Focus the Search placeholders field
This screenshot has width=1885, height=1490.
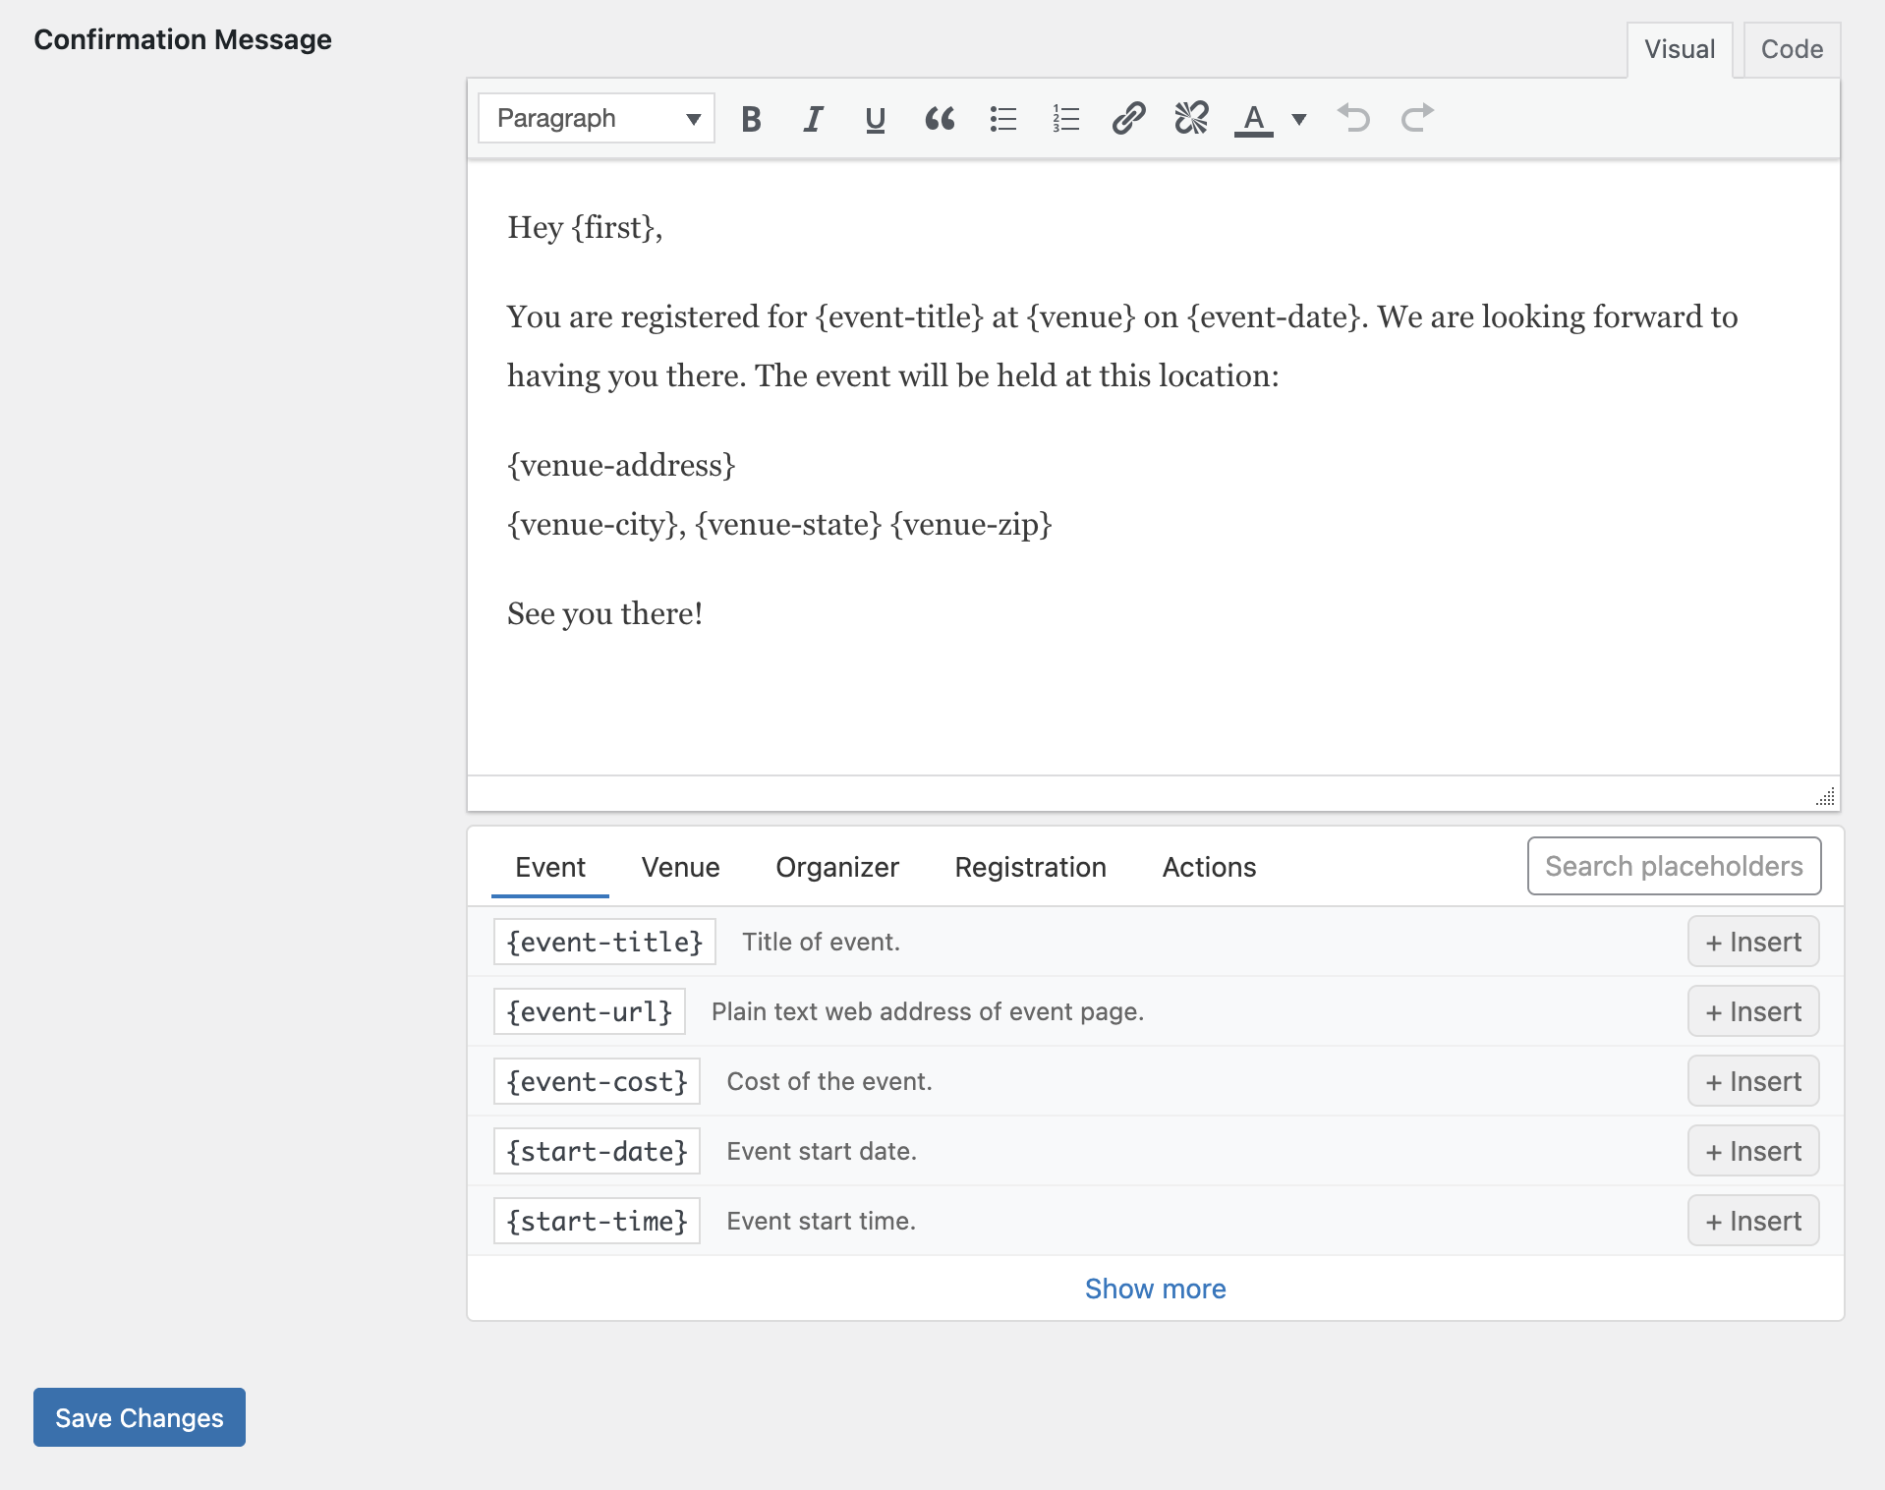(1673, 866)
